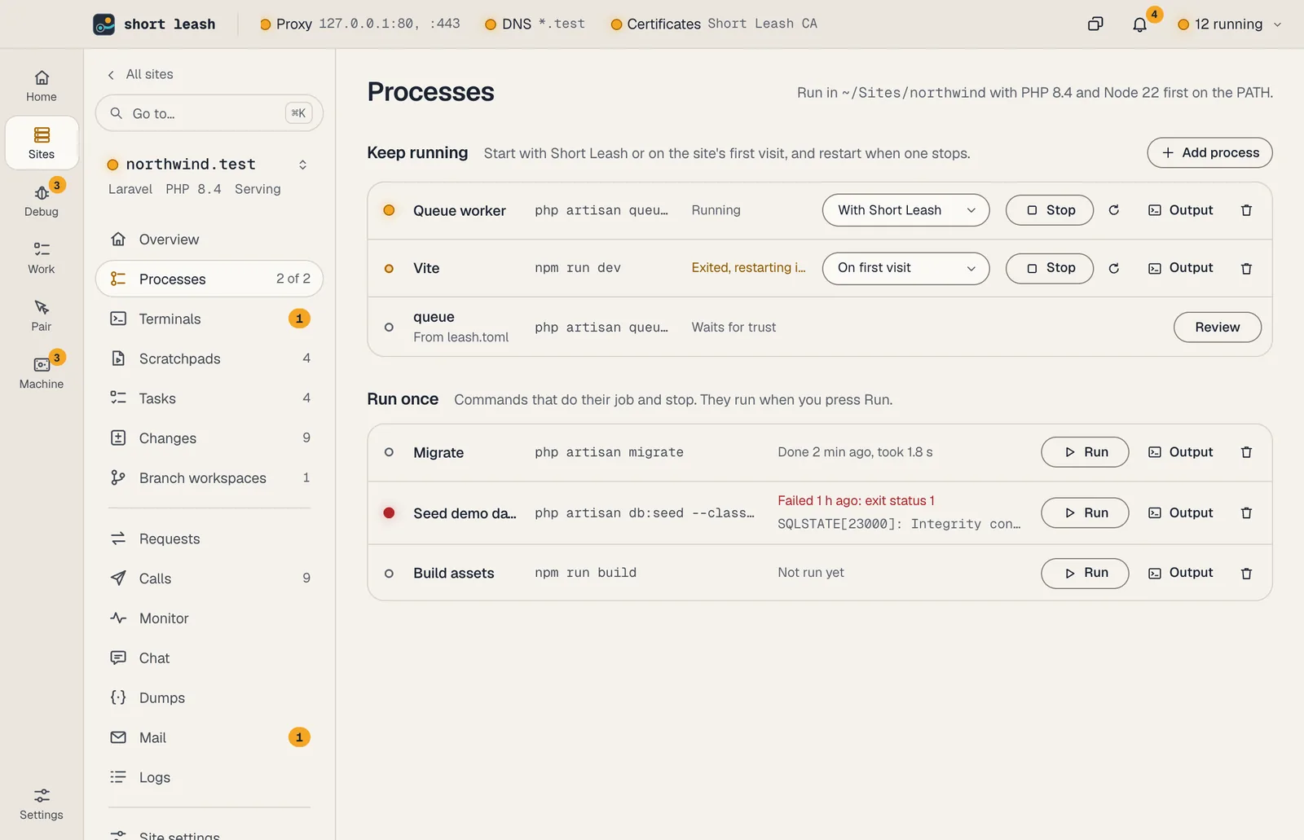Click the Certificates Short Leash CA status

point(713,24)
